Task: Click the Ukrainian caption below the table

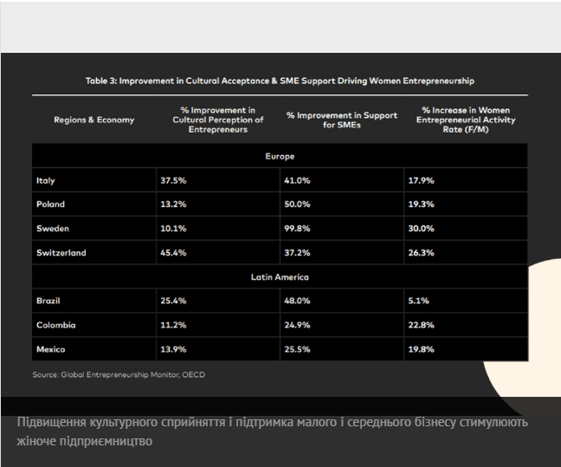Action: 272,431
